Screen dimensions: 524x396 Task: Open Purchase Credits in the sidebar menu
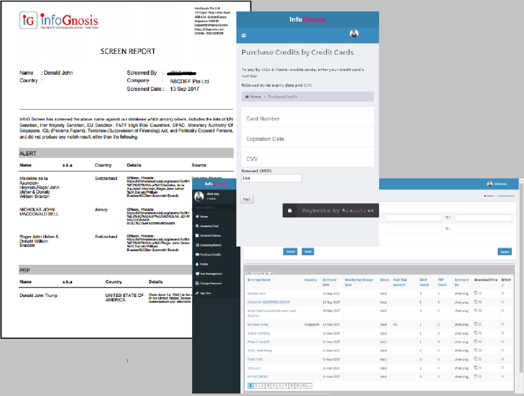(211, 254)
